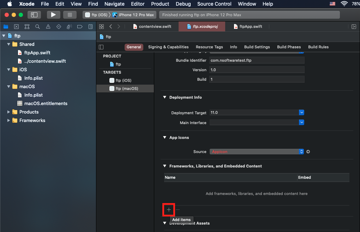Viewport: 360px width, 232px height.
Task: Open the Signing & Capabilities tab
Action: tap(168, 47)
